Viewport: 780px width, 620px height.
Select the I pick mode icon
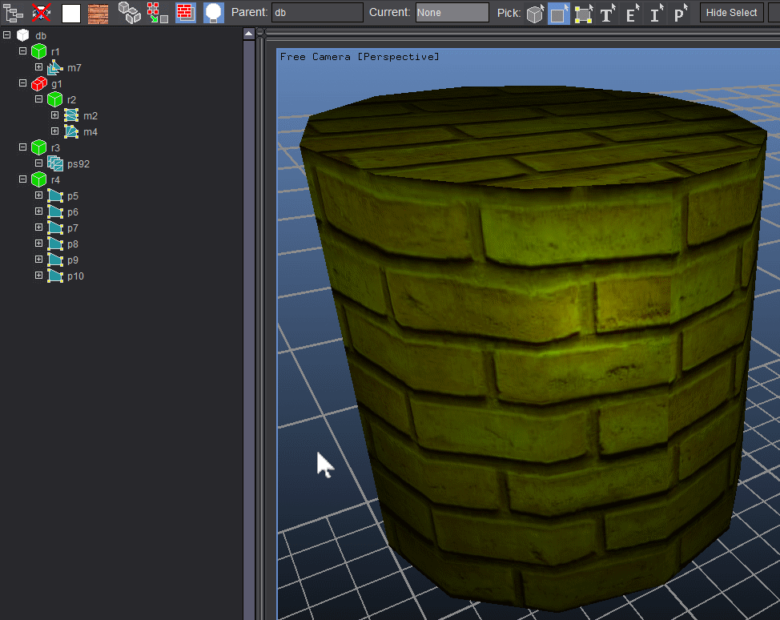[x=656, y=14]
